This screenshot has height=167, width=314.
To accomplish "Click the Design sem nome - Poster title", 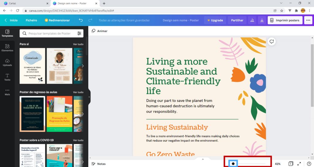I will 181,20.
